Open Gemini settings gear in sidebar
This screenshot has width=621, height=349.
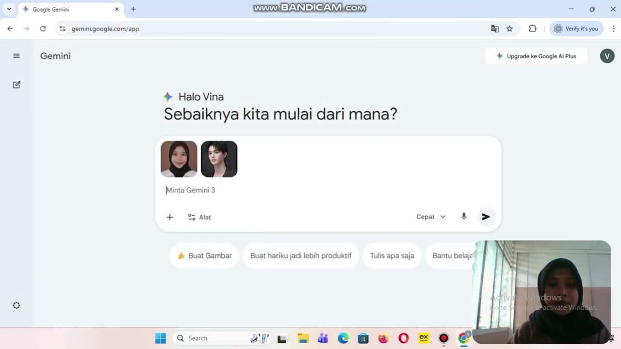pyautogui.click(x=16, y=305)
